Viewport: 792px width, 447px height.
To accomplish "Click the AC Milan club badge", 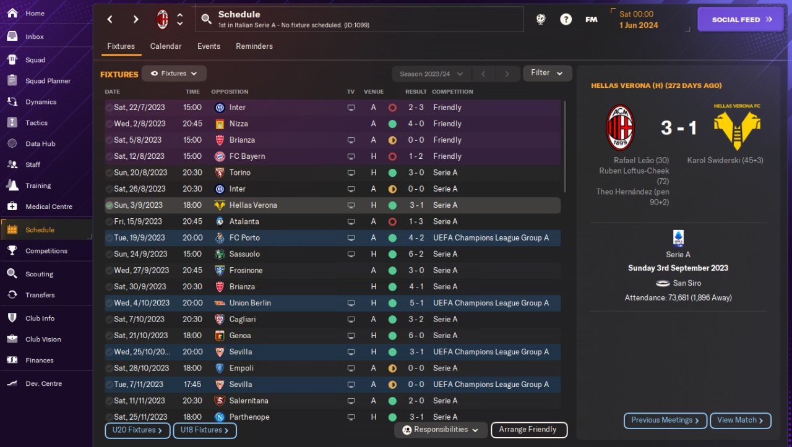I will tap(162, 19).
